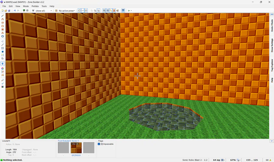Toggle the second view list button
This screenshot has height=162, width=274.
[x=107, y=11]
